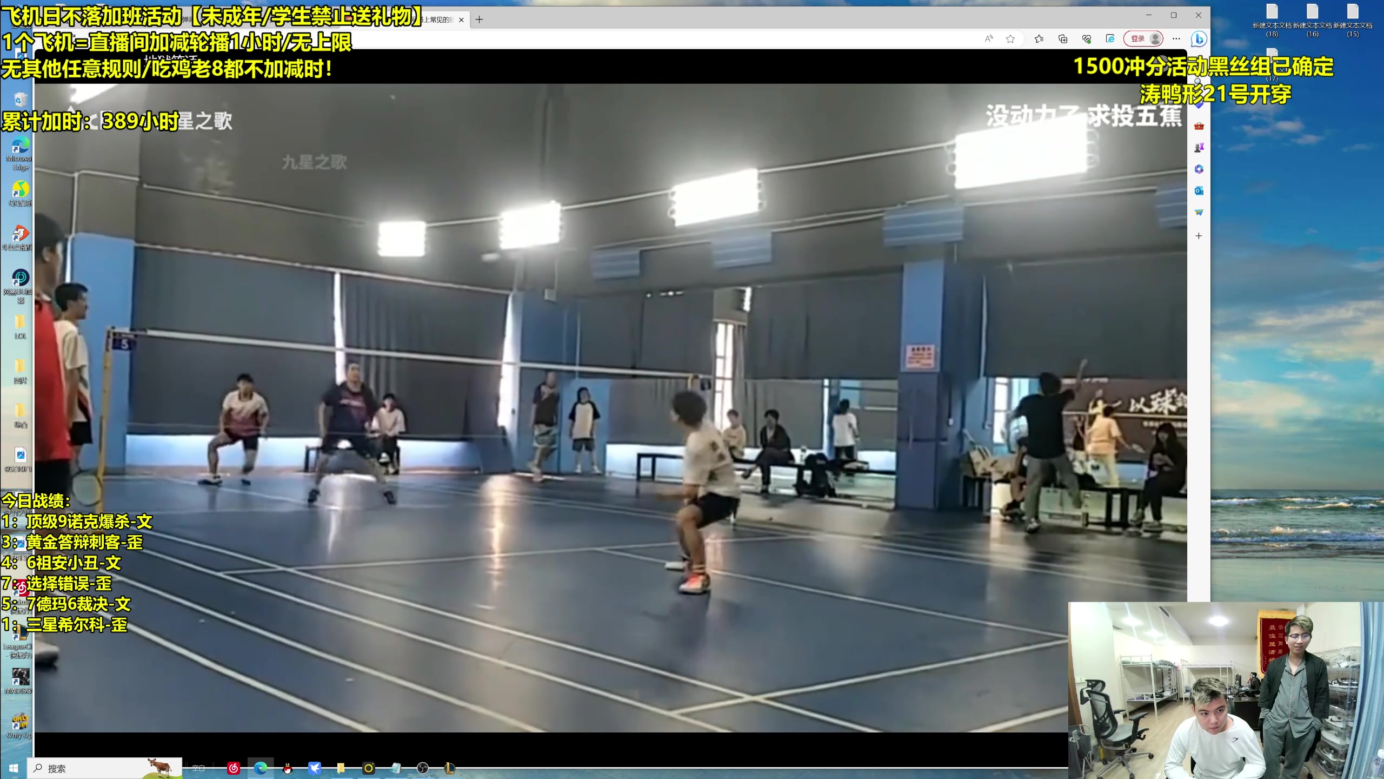
Task: Click the Internet Explorer mode icon
Action: click(1110, 39)
